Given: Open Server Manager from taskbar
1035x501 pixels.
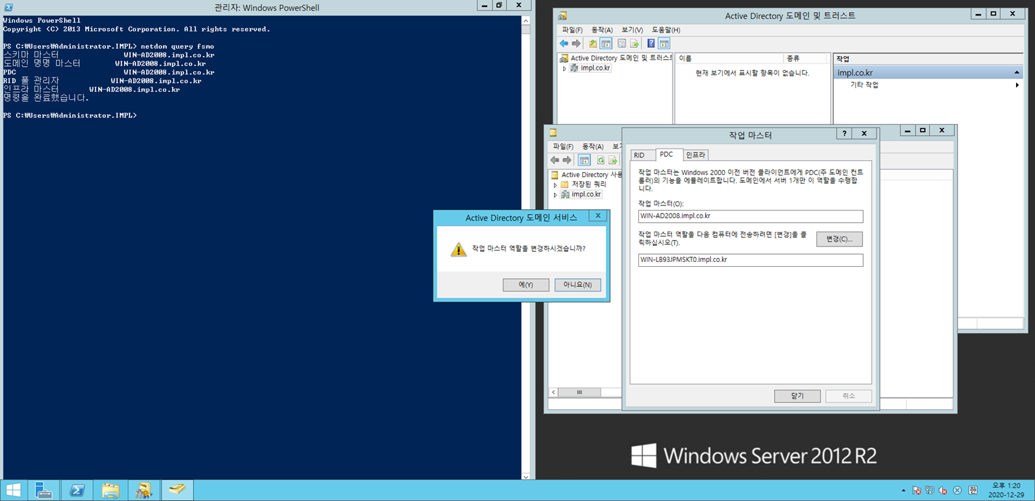Looking at the screenshot, I should 44,490.
